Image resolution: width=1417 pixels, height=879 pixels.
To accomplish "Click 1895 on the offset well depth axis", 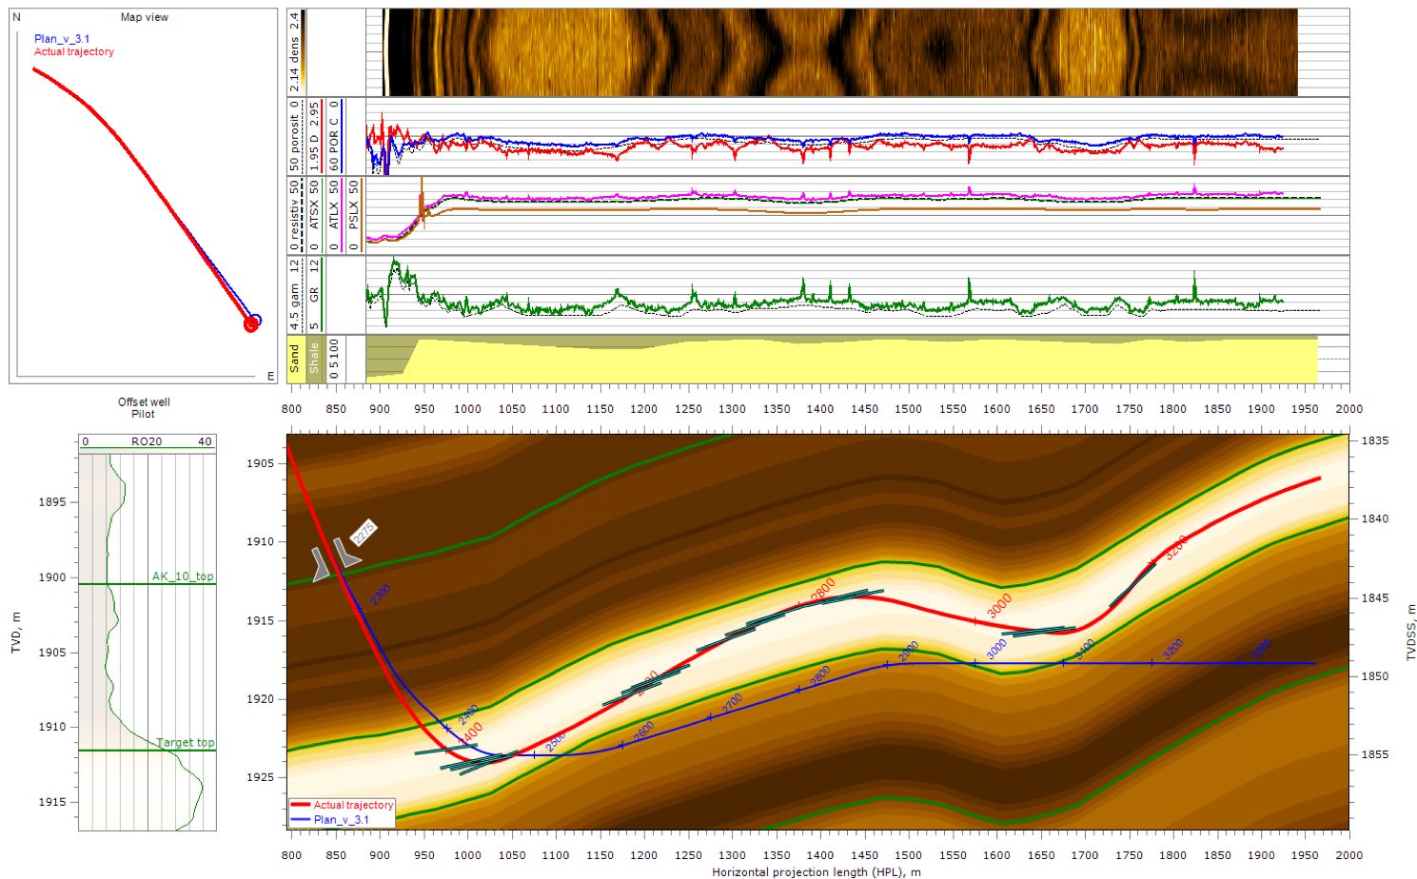I will [x=52, y=502].
